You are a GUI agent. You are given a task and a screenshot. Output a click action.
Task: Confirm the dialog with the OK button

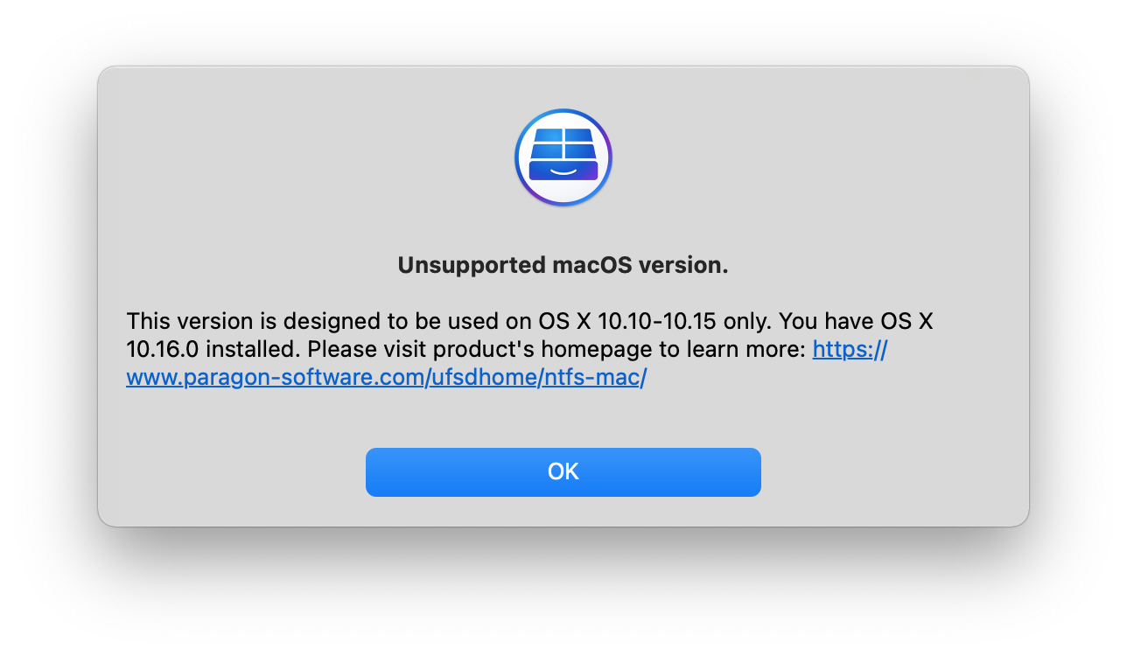tap(563, 472)
